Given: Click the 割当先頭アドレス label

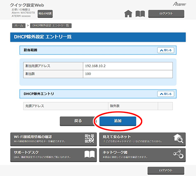Looking at the screenshot, I should [38, 66].
